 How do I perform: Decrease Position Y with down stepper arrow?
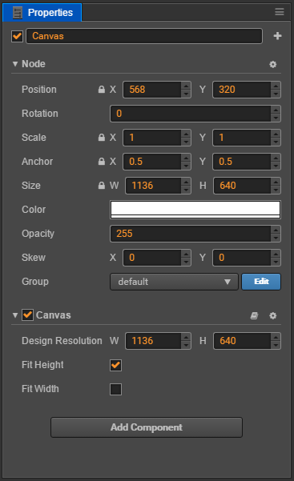coord(276,94)
